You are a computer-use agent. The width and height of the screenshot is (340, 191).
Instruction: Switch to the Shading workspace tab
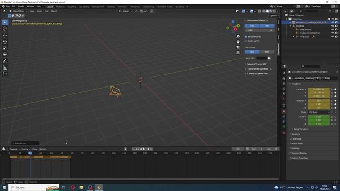click(x=111, y=7)
